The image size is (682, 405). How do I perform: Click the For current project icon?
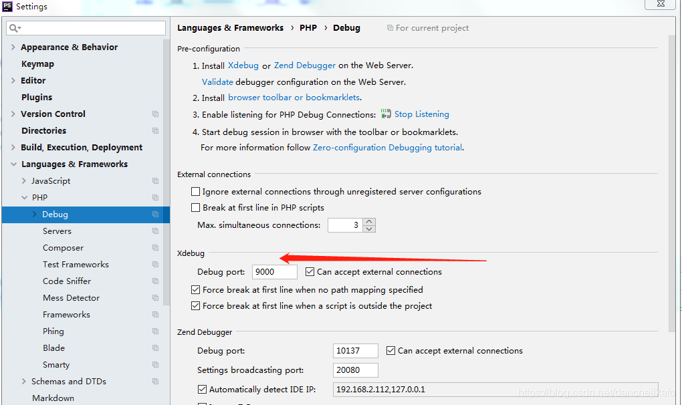point(390,28)
